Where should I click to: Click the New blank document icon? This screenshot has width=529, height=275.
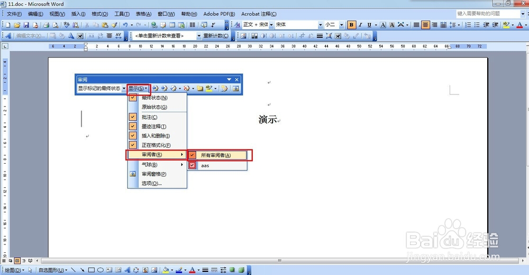pos(8,25)
